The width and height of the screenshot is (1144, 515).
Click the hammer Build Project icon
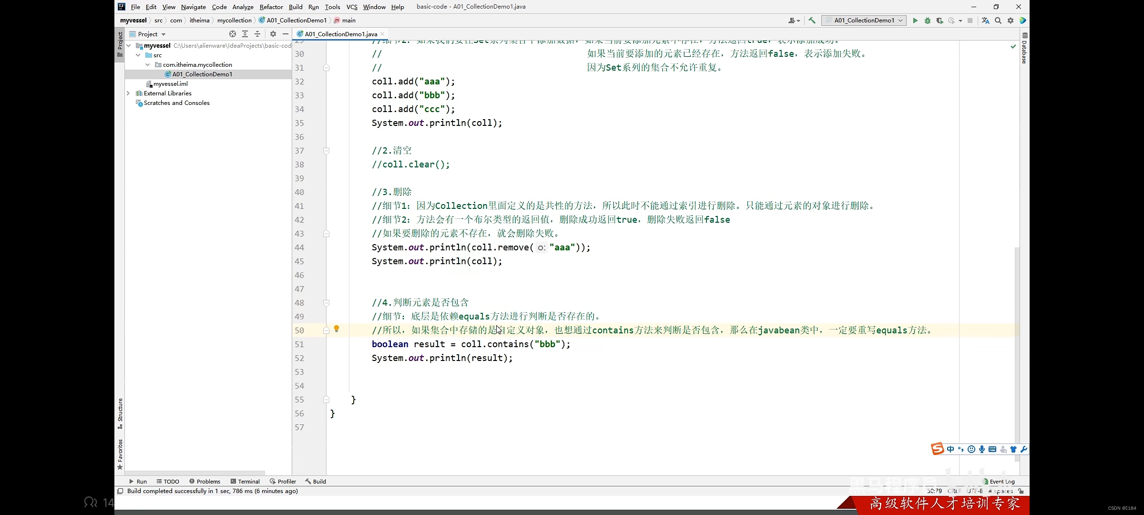[812, 21]
